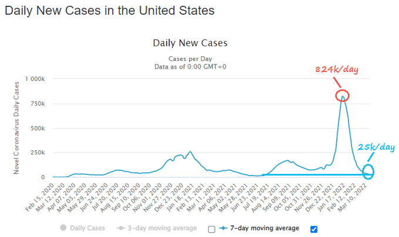Click the red 824k/day annotation text
This screenshot has width=399, height=237.
tap(335, 71)
